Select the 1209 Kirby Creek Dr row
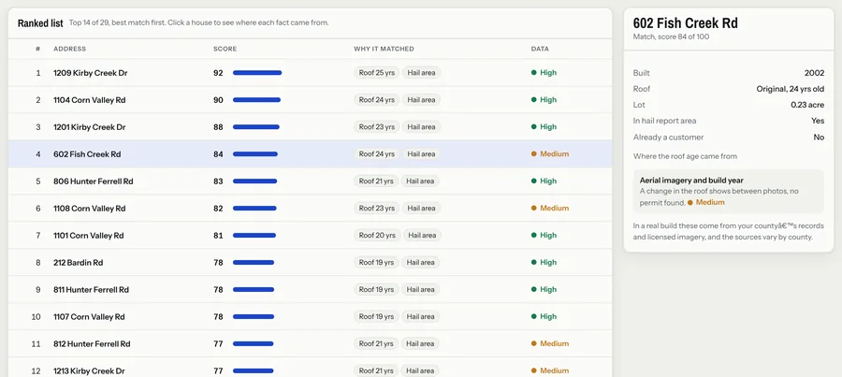This screenshot has width=842, height=377. [x=310, y=73]
